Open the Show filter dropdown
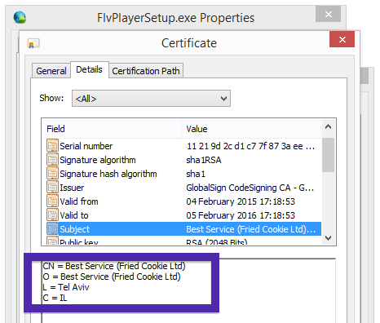380x323 pixels. 151,99
